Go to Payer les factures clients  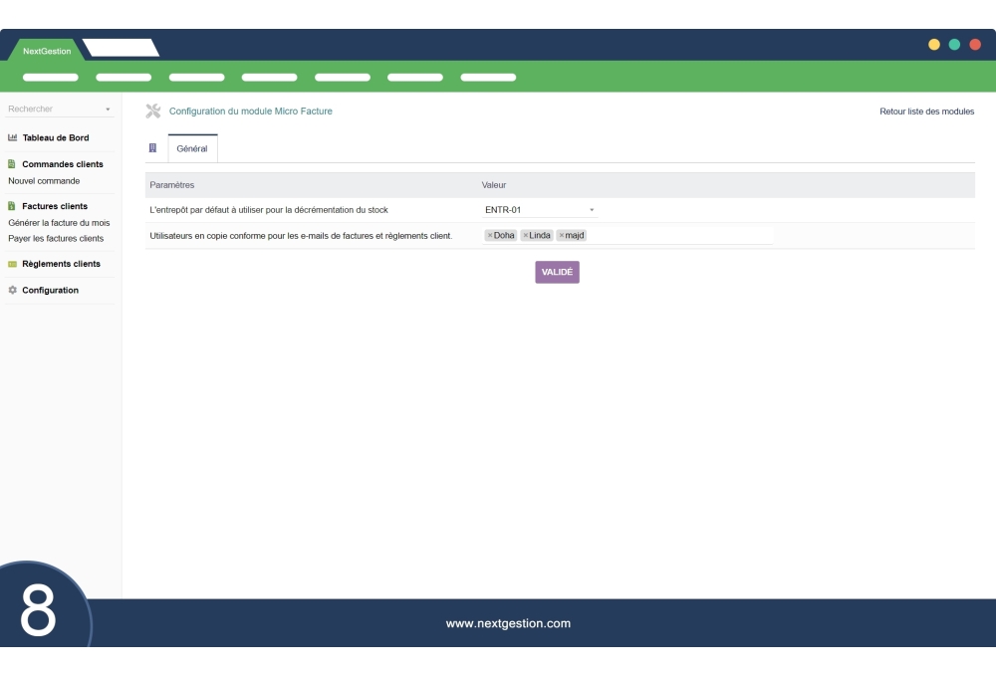click(56, 239)
